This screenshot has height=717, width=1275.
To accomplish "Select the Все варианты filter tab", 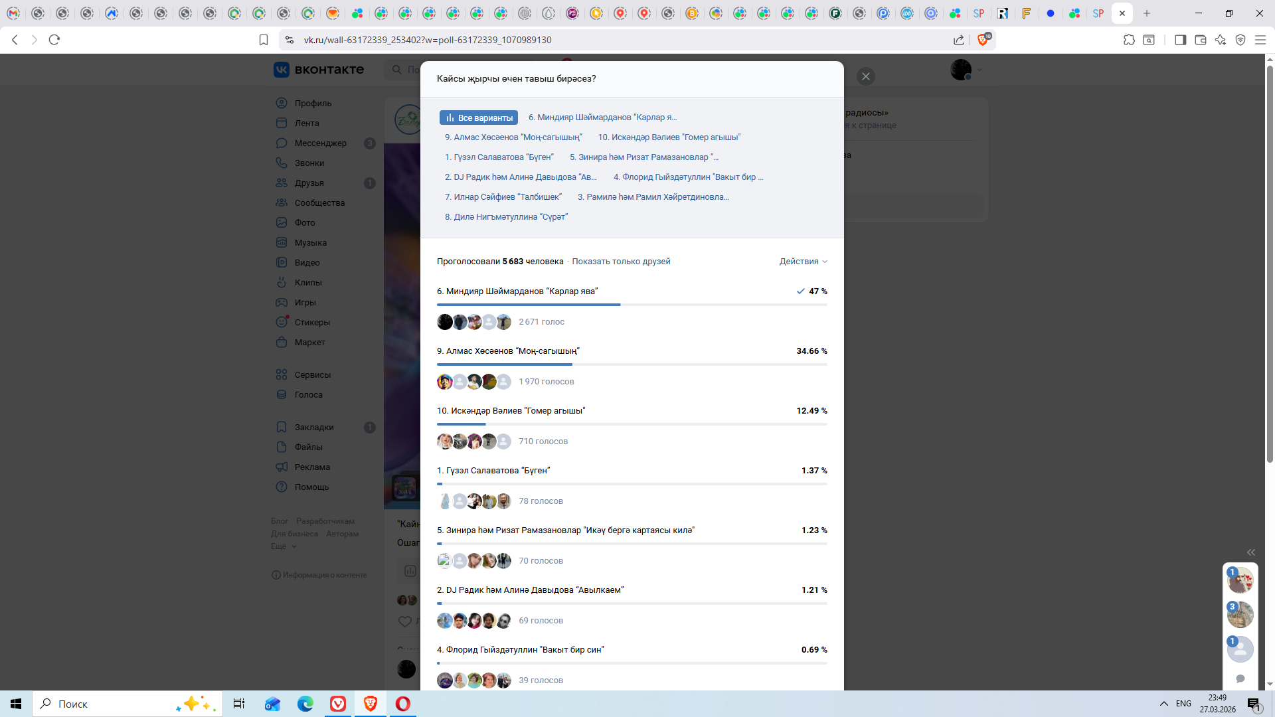I will tap(479, 118).
